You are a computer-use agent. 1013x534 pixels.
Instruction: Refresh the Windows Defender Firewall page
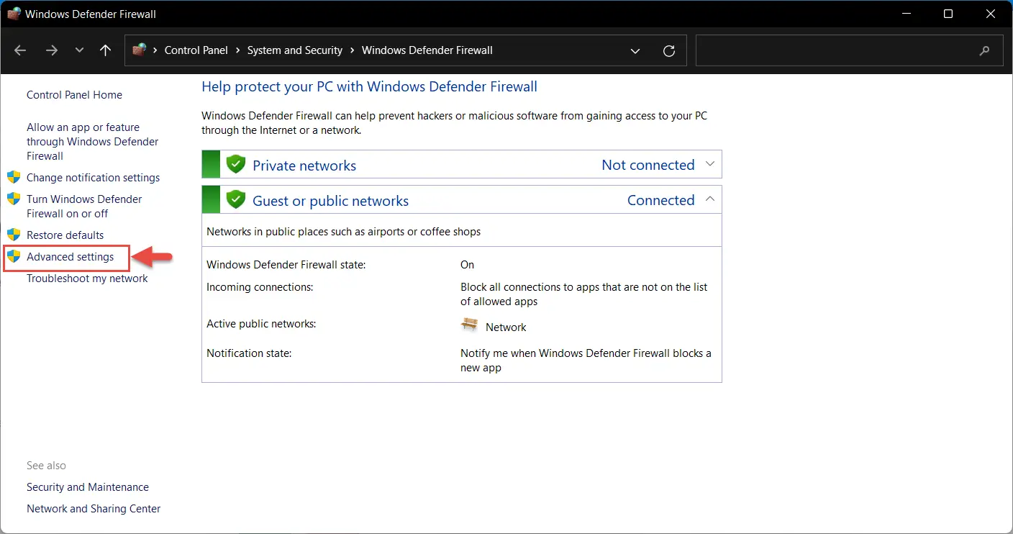pyautogui.click(x=669, y=50)
